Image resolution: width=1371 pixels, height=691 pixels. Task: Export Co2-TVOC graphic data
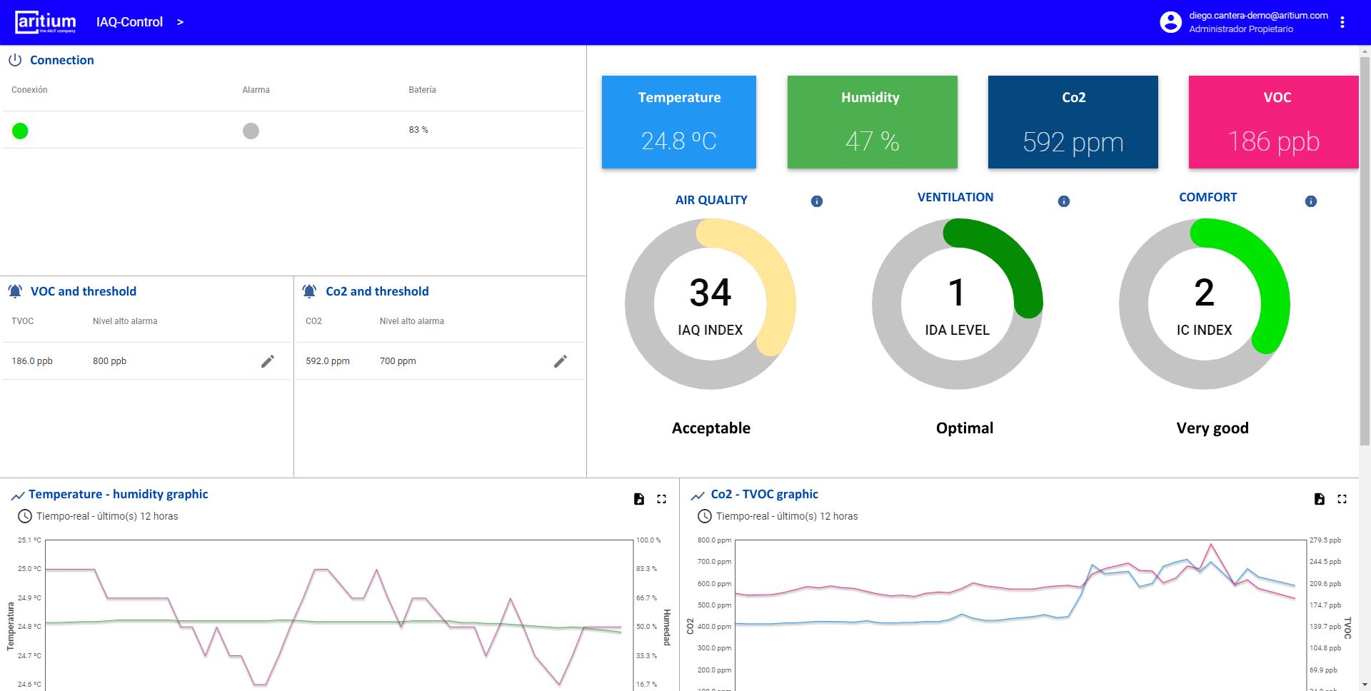(1320, 499)
